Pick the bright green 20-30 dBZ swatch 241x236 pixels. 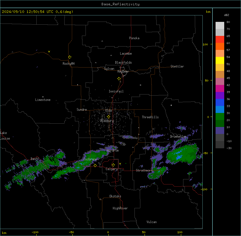tap(220, 117)
